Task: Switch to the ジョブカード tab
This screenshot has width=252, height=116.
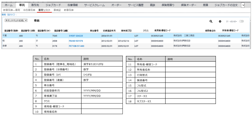Action: pos(54,5)
